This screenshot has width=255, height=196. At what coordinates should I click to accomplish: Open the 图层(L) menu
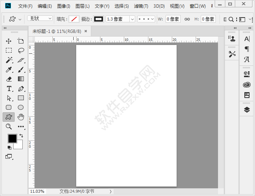point(82,6)
